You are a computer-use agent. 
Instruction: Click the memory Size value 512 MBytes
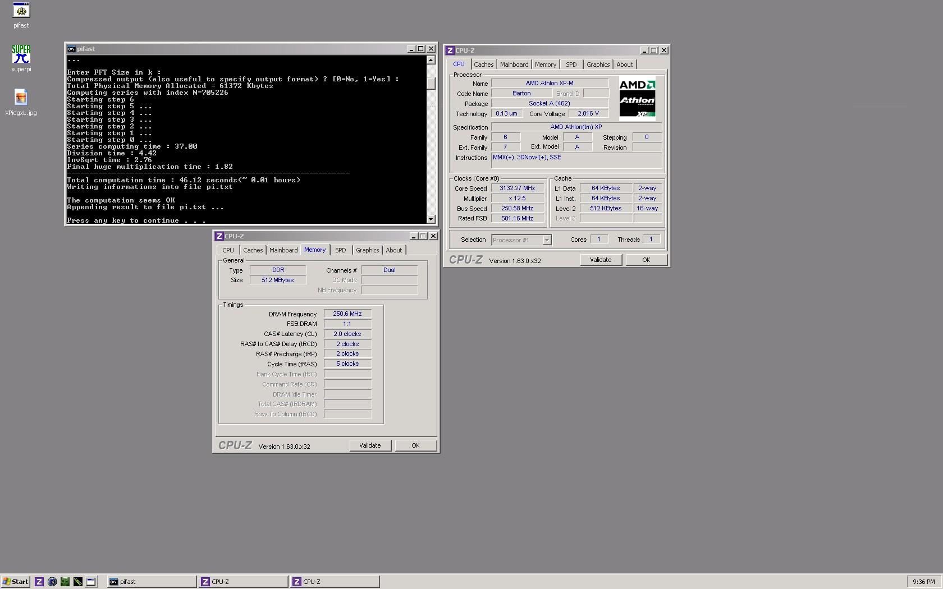(x=278, y=280)
